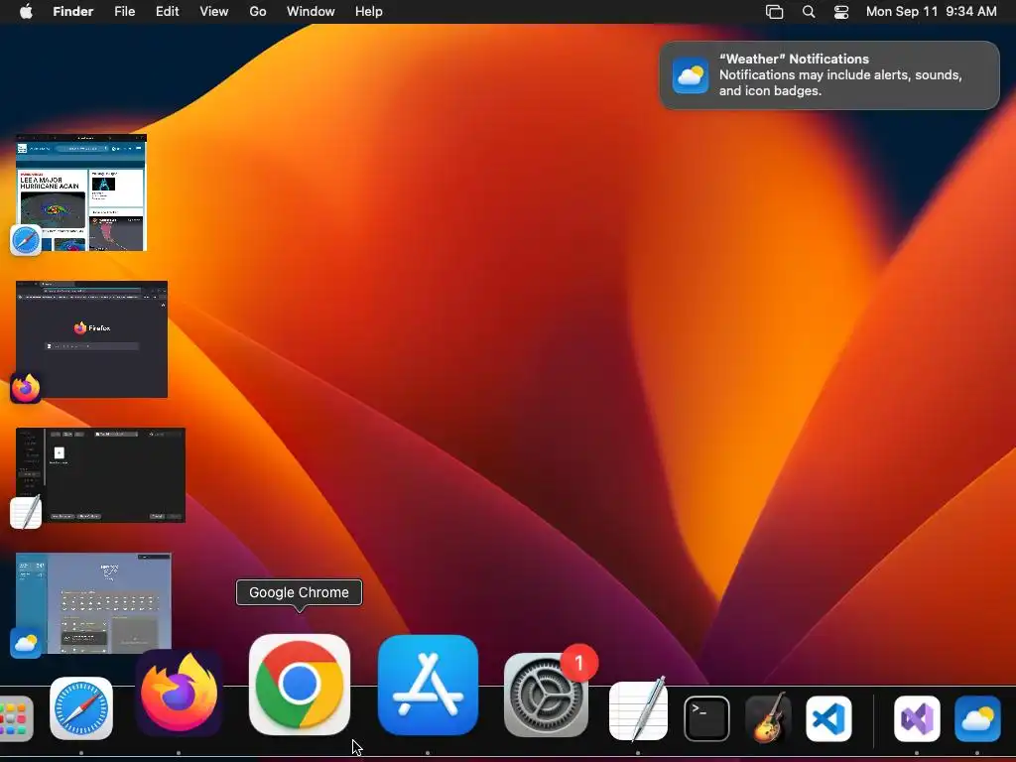The height and width of the screenshot is (762, 1016).
Task: Open Visual Studio purple icon in Dock
Action: (x=917, y=718)
